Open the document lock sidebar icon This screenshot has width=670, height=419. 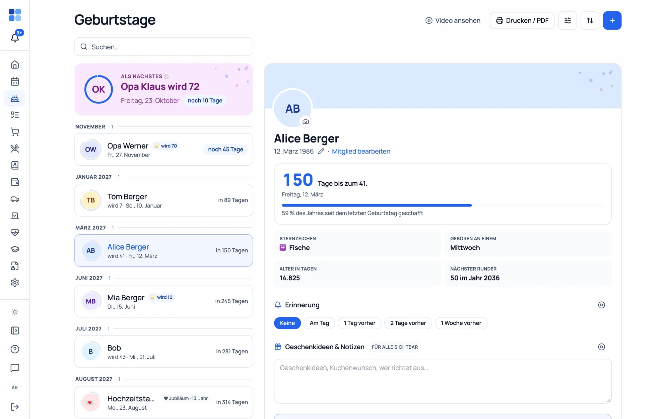click(15, 266)
